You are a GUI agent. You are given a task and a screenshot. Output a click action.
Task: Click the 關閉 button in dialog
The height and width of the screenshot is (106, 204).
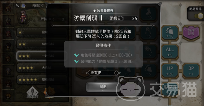coord(103,87)
